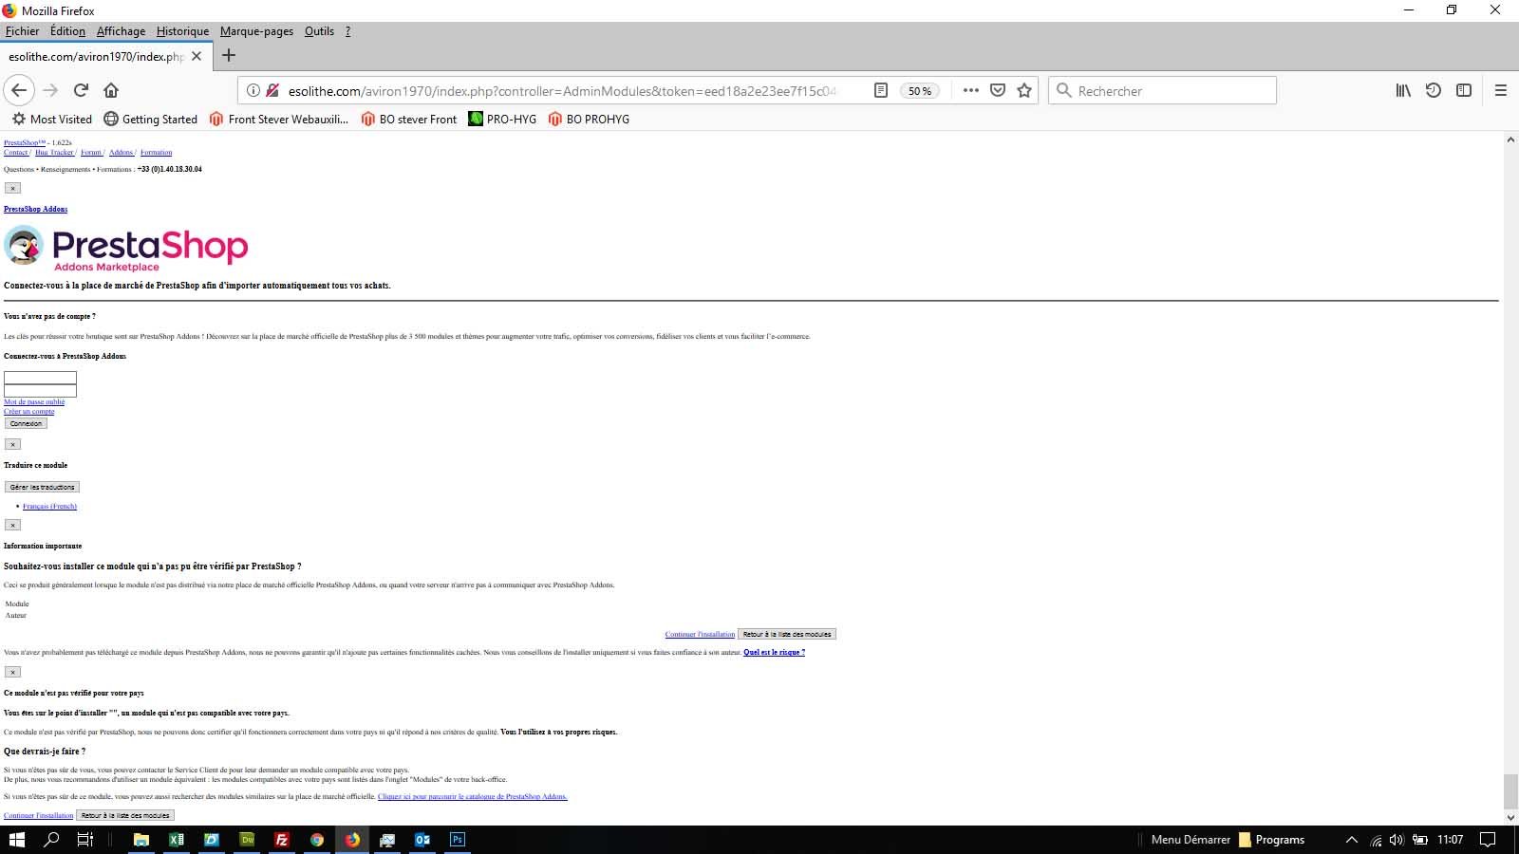Open Most Visited bookmark folder
The height and width of the screenshot is (854, 1519).
(52, 120)
